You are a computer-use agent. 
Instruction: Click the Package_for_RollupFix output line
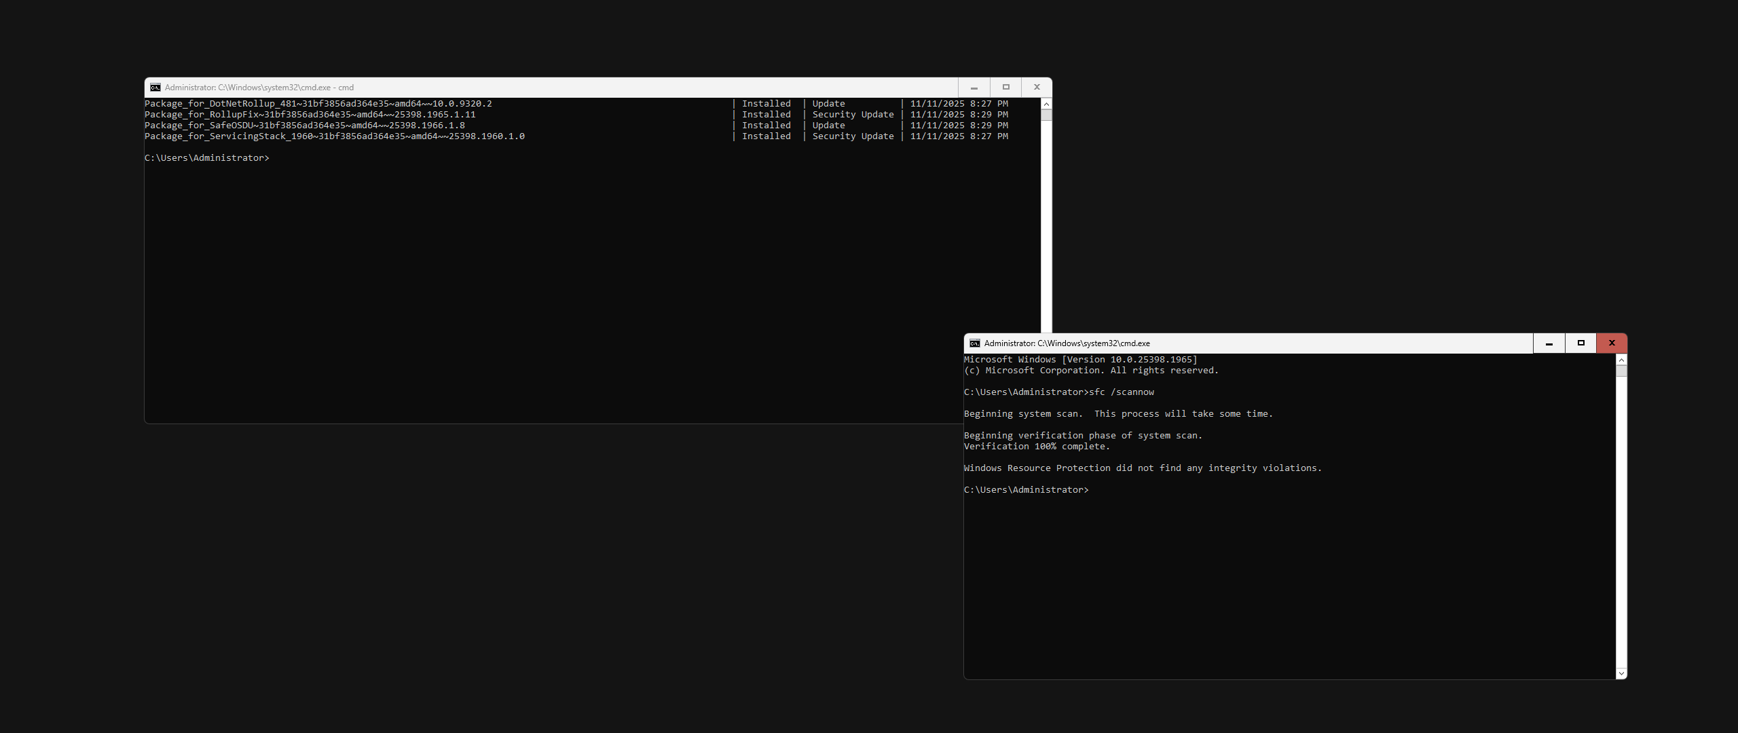coord(310,115)
